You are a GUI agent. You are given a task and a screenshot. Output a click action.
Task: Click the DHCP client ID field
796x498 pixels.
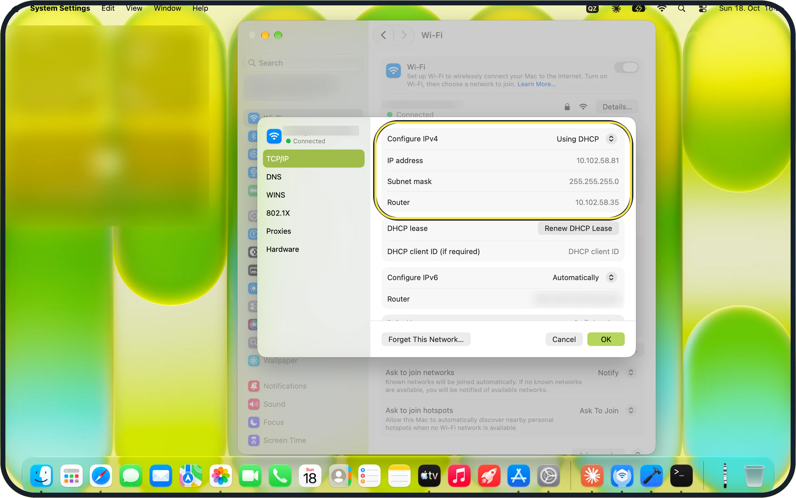pyautogui.click(x=593, y=251)
